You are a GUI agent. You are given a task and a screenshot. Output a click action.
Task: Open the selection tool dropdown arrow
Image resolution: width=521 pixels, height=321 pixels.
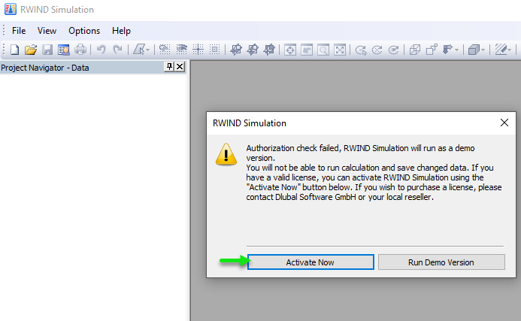148,50
